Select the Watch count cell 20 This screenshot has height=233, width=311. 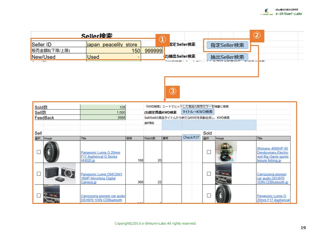pos(153,152)
